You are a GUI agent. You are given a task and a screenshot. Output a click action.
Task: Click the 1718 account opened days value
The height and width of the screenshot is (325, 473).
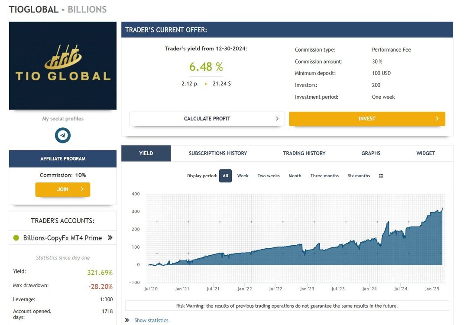[107, 311]
